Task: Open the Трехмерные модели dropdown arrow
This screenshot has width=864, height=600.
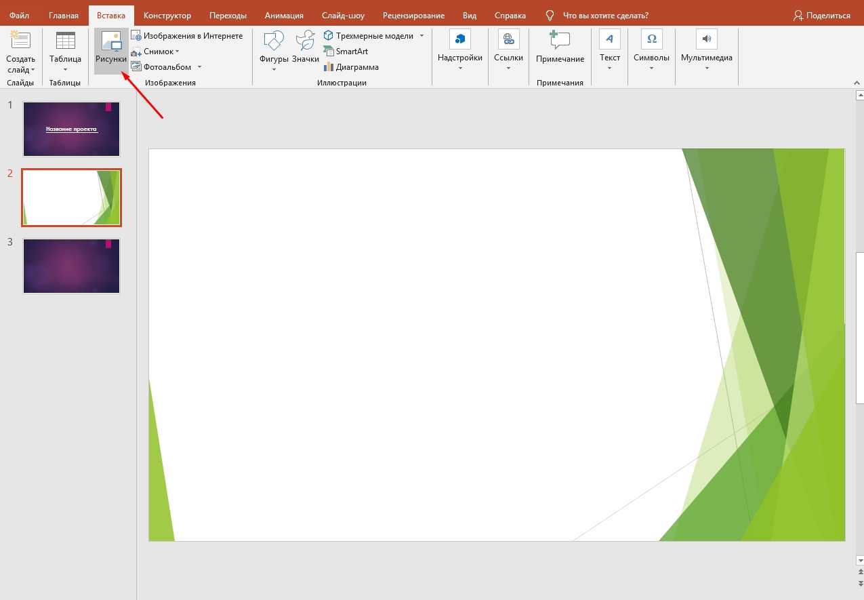Action: point(421,36)
